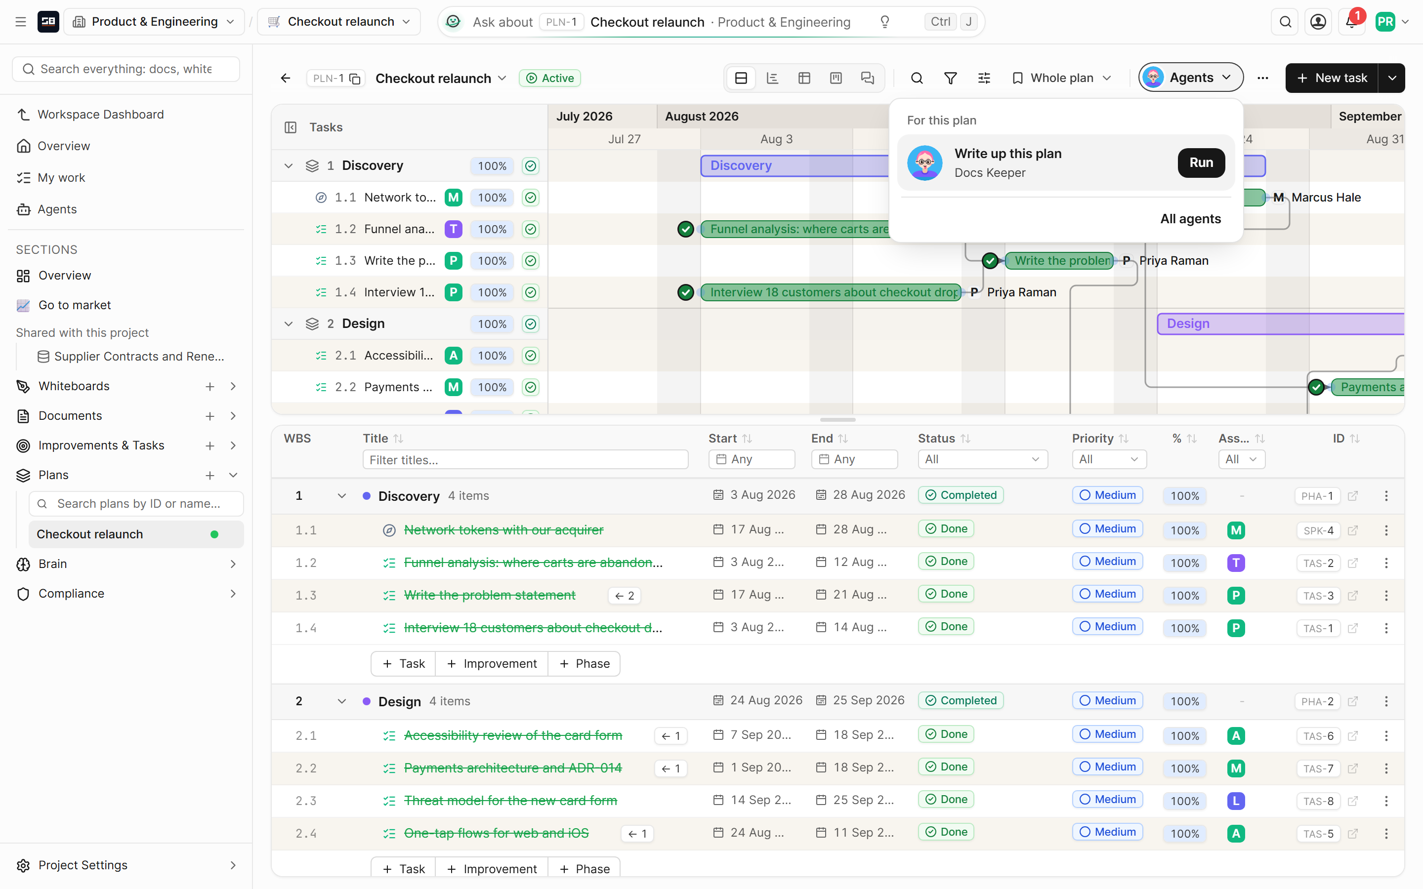Open the Priority filter dropdown
Image resolution: width=1423 pixels, height=889 pixels.
point(1109,459)
